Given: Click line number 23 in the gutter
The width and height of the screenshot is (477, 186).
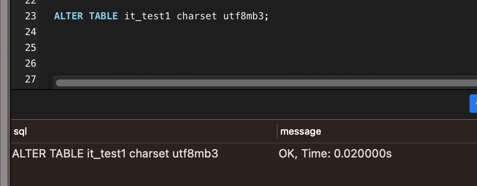Looking at the screenshot, I should tap(30, 16).
